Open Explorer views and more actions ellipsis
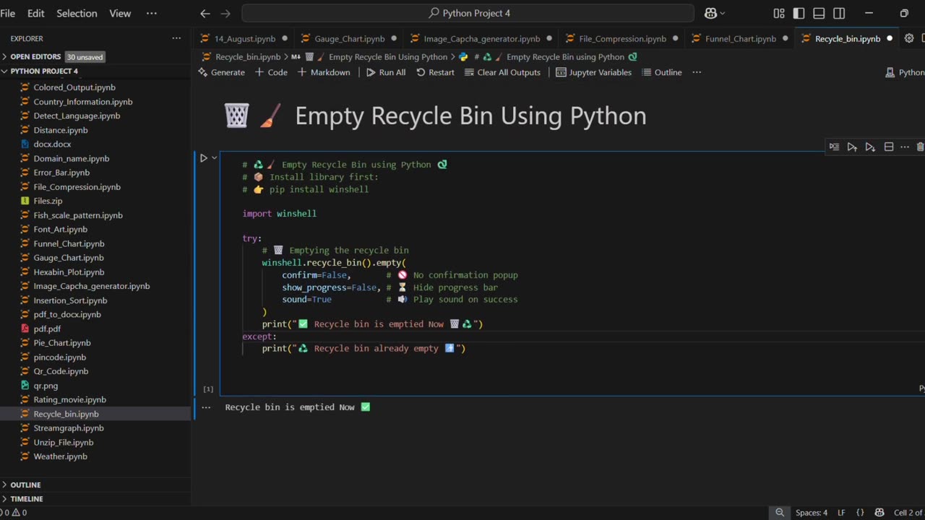The width and height of the screenshot is (925, 520). coord(176,38)
